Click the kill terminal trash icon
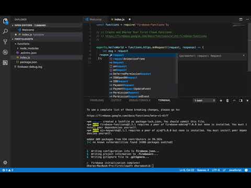 [227, 100]
